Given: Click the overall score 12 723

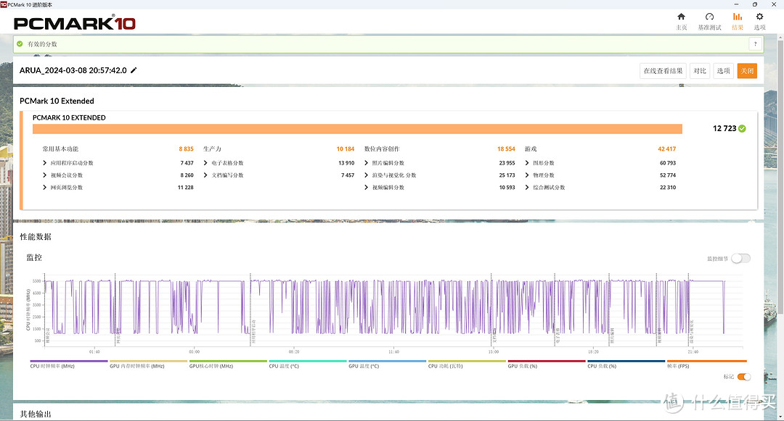Looking at the screenshot, I should (724, 129).
